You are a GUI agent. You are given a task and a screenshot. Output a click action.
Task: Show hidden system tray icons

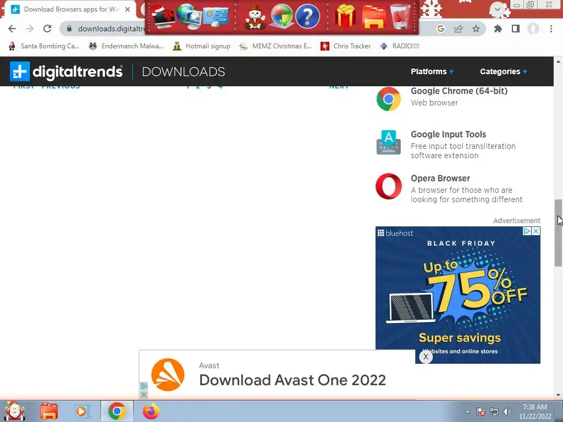pos(467,412)
